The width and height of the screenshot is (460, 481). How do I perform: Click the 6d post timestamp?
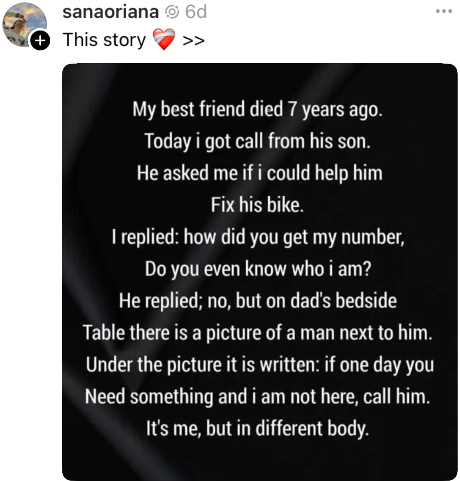coord(196,12)
